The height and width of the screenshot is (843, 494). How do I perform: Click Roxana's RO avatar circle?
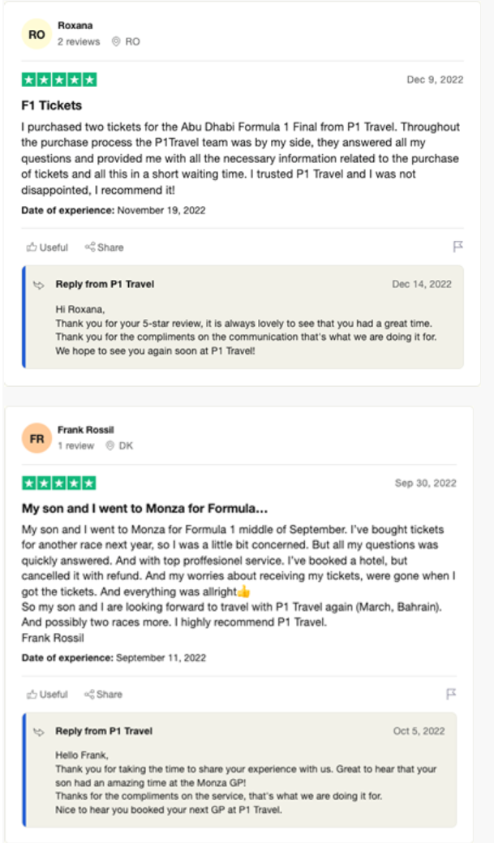(x=37, y=34)
